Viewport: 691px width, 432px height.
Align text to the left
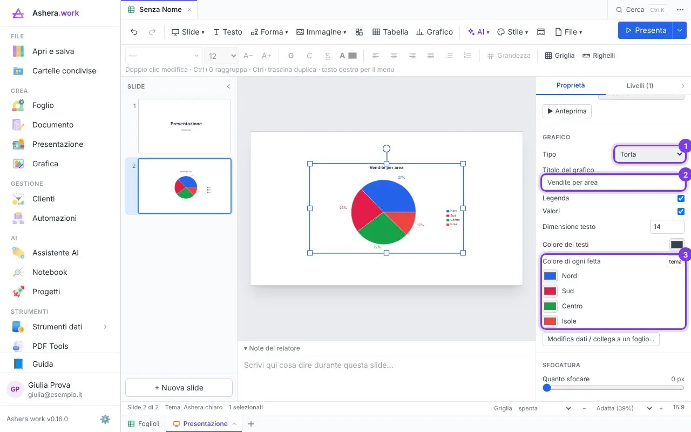point(376,56)
